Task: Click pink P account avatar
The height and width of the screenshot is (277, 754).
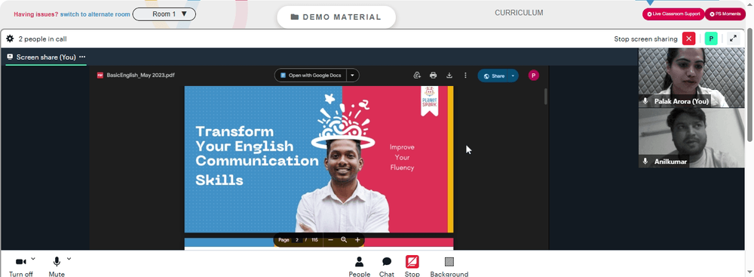Action: pyautogui.click(x=533, y=75)
